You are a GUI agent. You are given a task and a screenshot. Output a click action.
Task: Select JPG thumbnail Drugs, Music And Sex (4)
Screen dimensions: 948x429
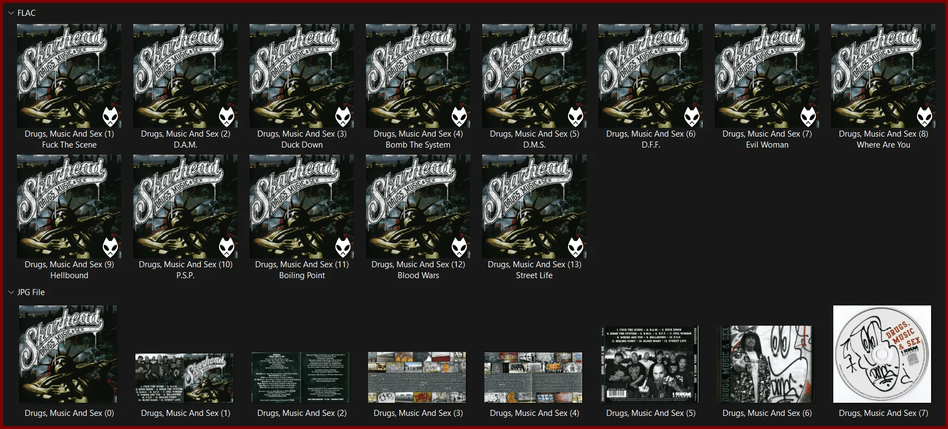click(534, 378)
